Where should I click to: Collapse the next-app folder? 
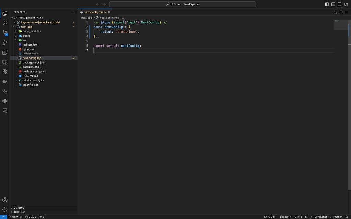(44, 27)
